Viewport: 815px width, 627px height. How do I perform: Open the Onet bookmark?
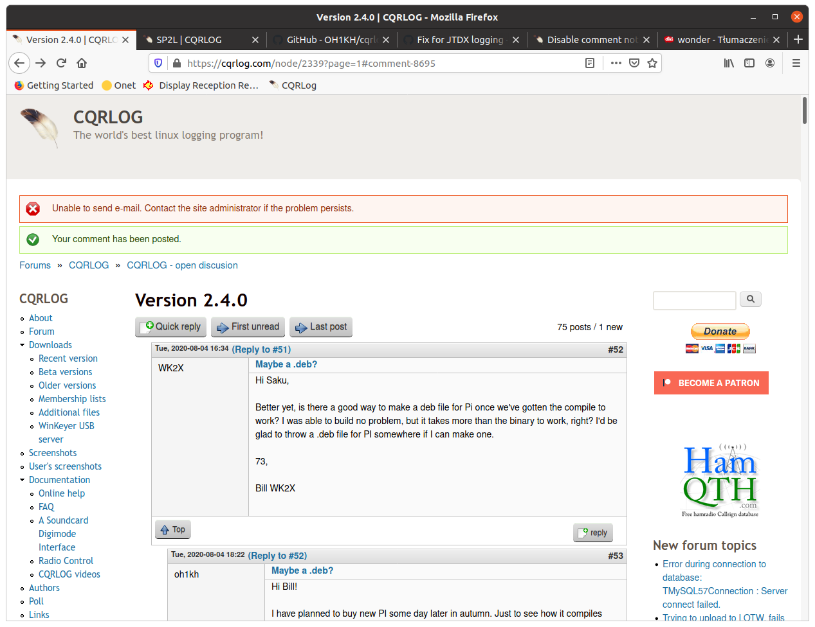pos(119,85)
